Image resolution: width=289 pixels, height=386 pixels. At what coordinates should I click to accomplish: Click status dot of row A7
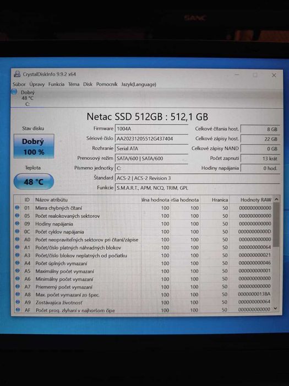point(18,286)
